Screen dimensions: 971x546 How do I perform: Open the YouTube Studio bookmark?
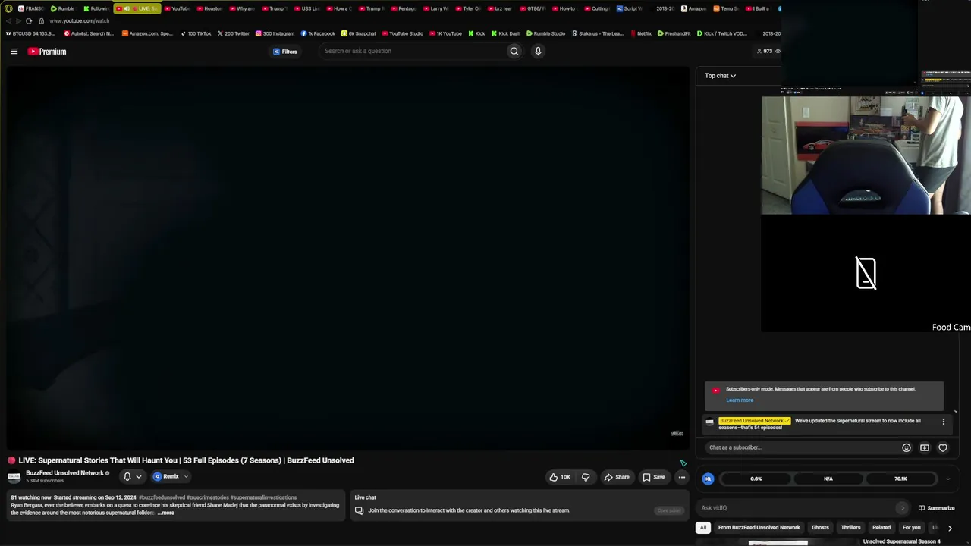(403, 33)
